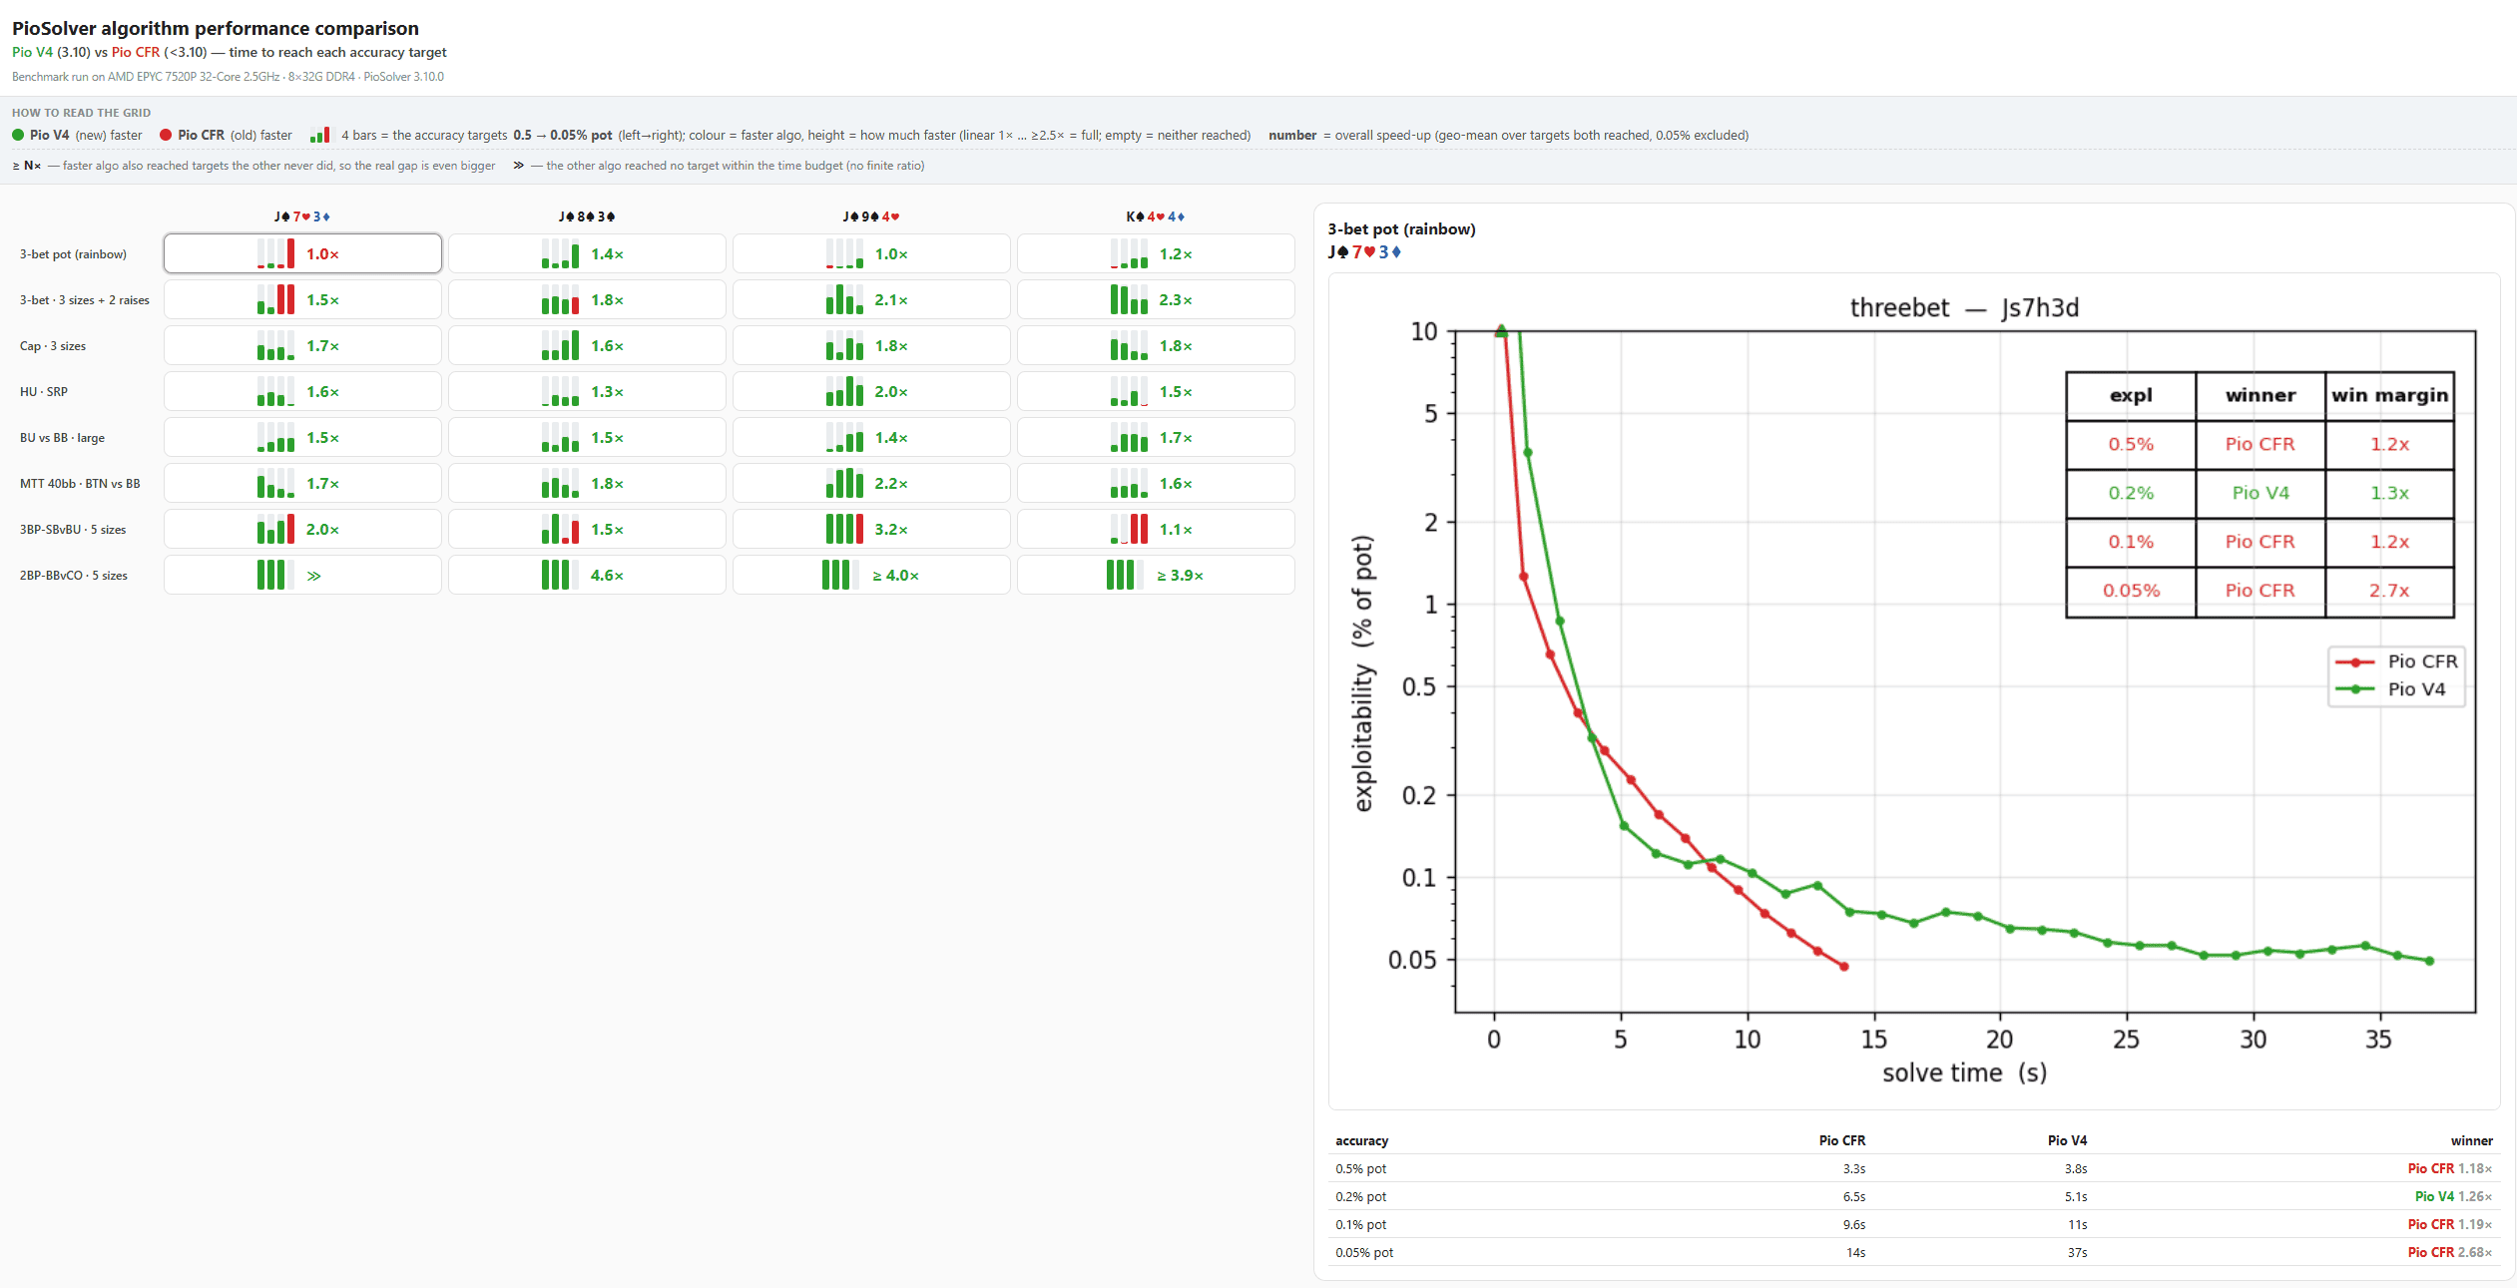The width and height of the screenshot is (2517, 1288).
Task: Select the 3-bet pot (rainbow) J♠7♥3♦ cell
Action: (302, 253)
